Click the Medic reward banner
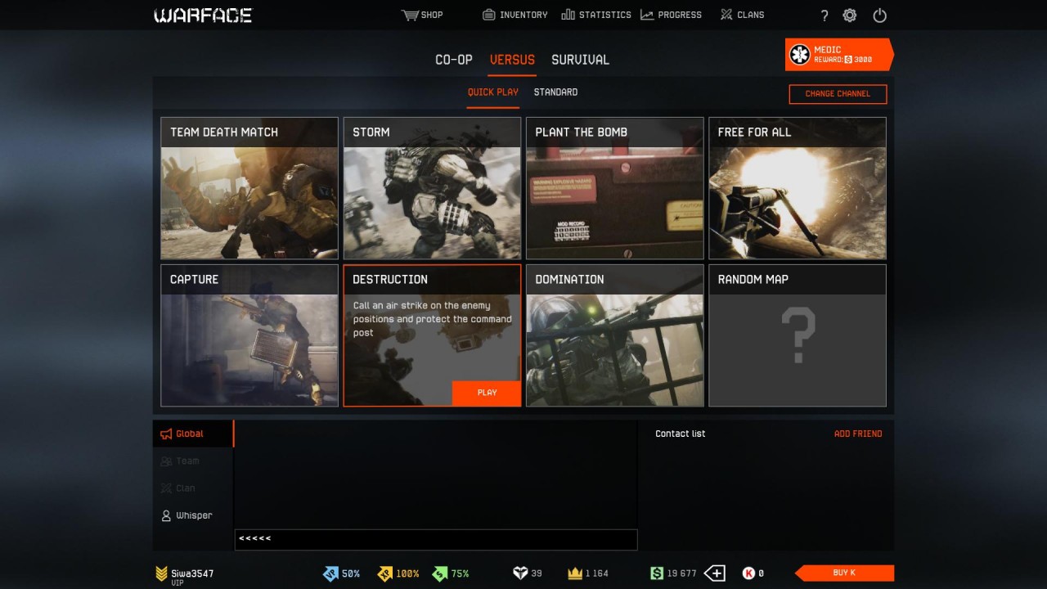This screenshot has height=589, width=1047. (x=839, y=55)
